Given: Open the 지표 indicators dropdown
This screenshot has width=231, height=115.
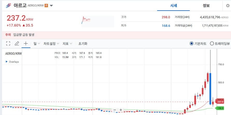Looking at the screenshot, I should pos(67,44).
